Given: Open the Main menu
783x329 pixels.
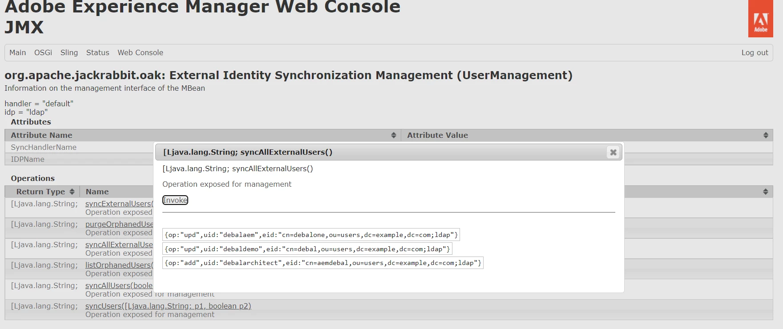Looking at the screenshot, I should click(18, 52).
